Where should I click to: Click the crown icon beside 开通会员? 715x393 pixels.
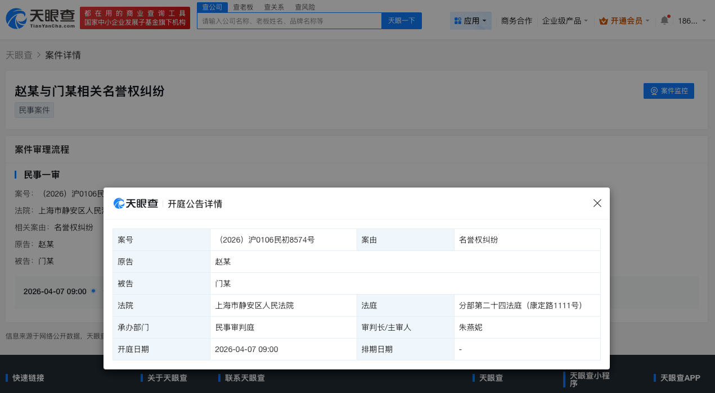pyautogui.click(x=602, y=20)
